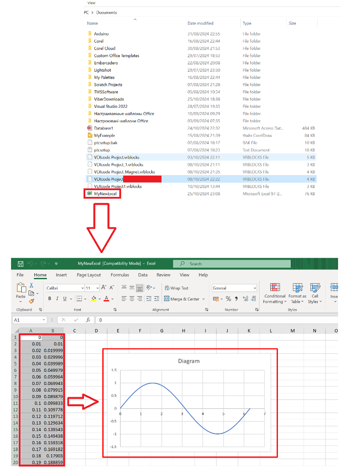Click the Paste clipboard icon
Image resolution: width=347 pixels, height=474 pixels.
click(x=21, y=288)
